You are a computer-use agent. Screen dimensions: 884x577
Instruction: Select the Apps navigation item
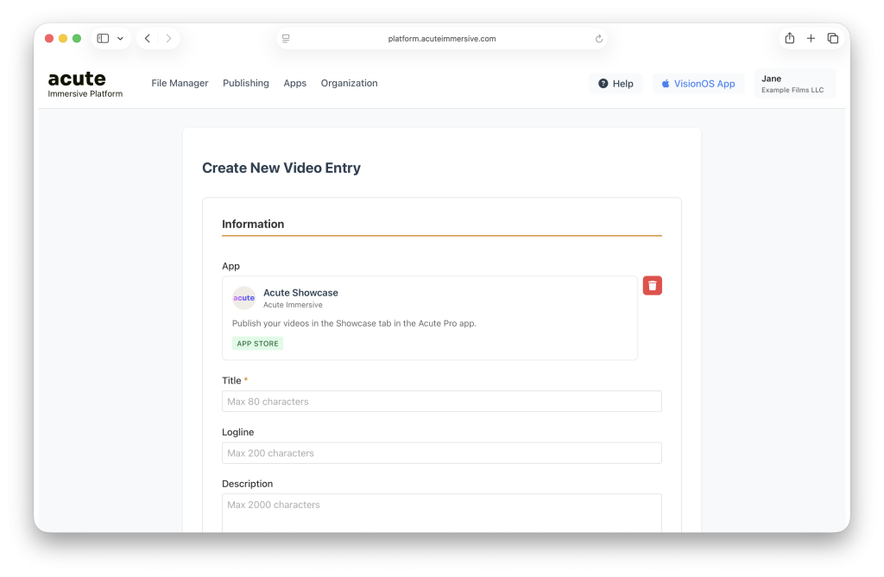(295, 84)
